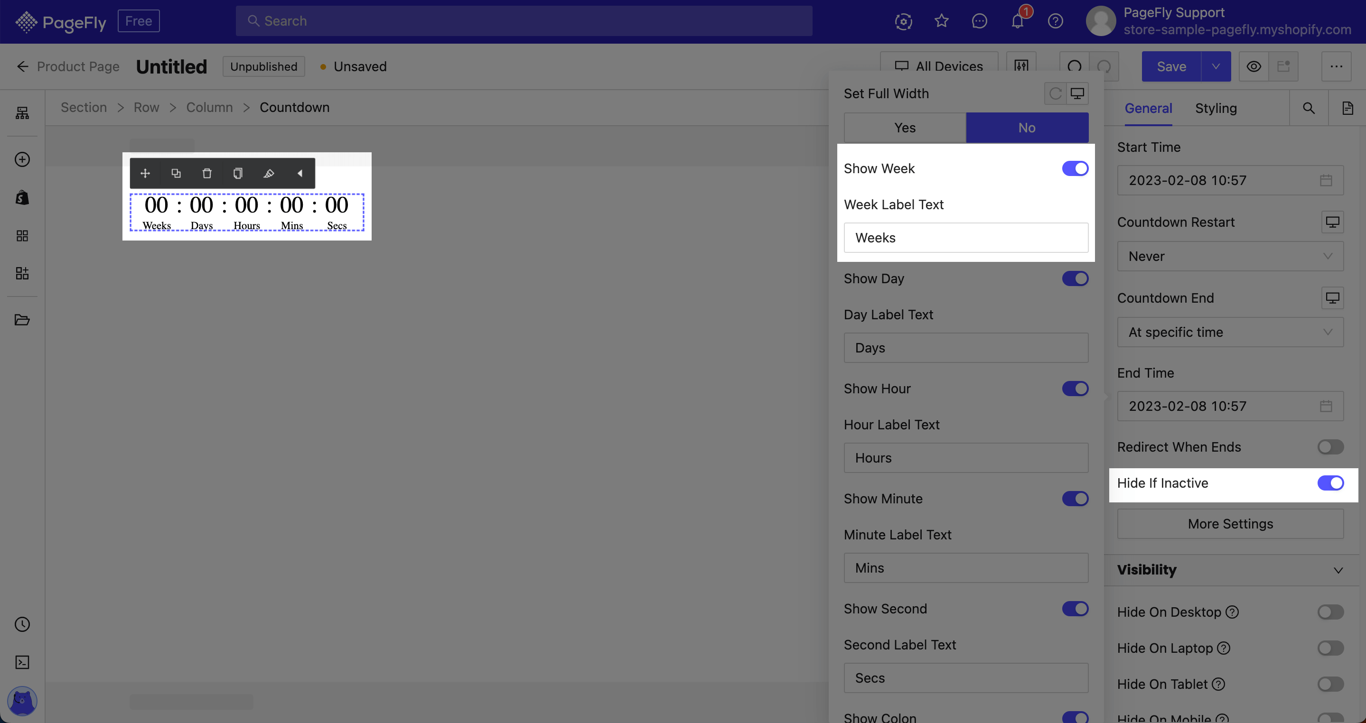Open the notifications bell

pos(1018,21)
